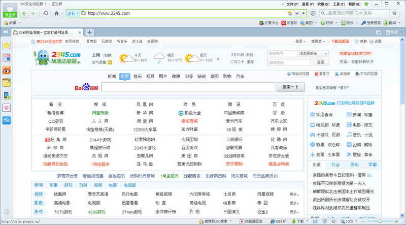
Task: Open the 帮助(H) menu
Action: point(354,4)
